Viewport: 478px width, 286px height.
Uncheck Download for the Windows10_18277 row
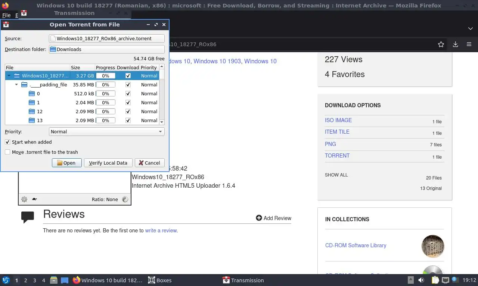pos(128,76)
